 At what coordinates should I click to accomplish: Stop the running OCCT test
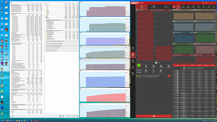click(154, 116)
